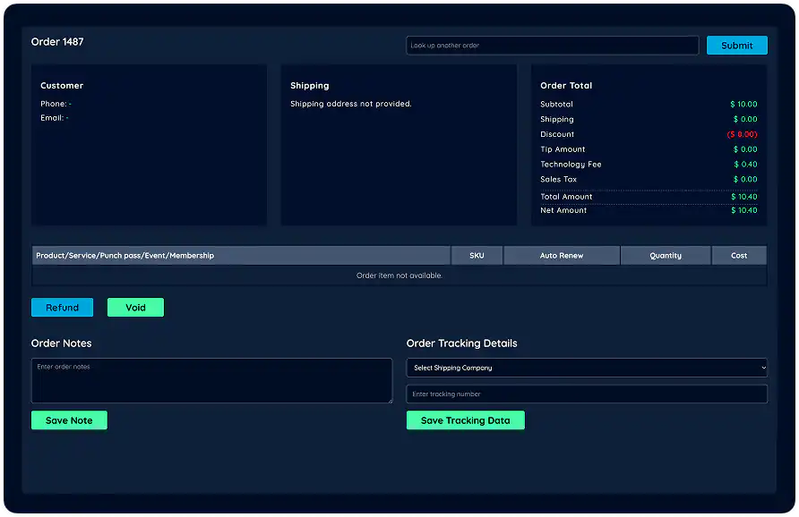Screen dimensions: 799x517
Task: Click the Product/Service/Punch pass/Event/Membership header
Action: [125, 255]
